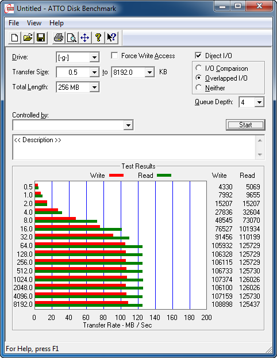Click the Description box scroll down arrow
Image resolution: width=277 pixels, height=358 pixels.
[260, 155]
